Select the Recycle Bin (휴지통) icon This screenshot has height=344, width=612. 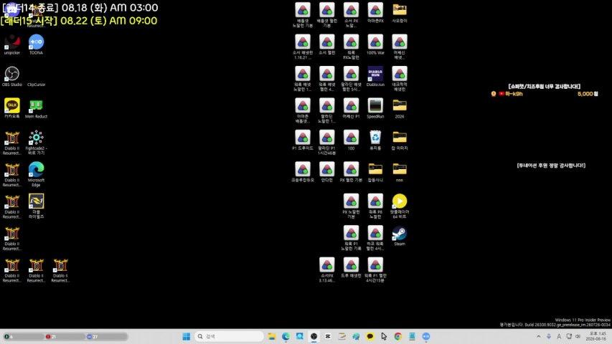click(x=375, y=140)
